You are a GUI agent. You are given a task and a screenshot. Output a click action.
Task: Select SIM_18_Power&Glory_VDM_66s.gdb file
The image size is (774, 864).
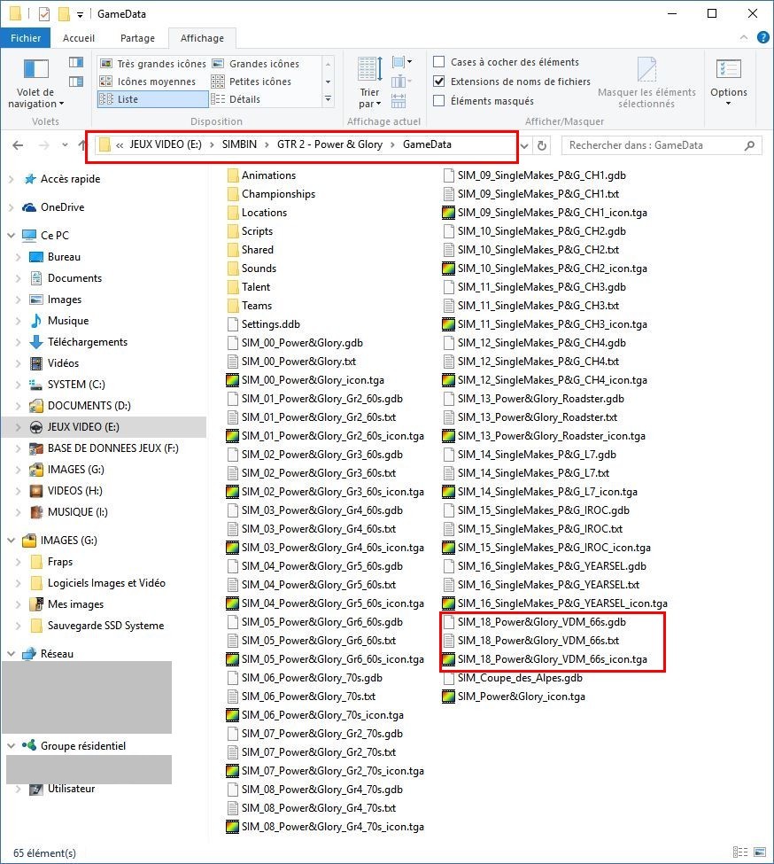click(535, 622)
